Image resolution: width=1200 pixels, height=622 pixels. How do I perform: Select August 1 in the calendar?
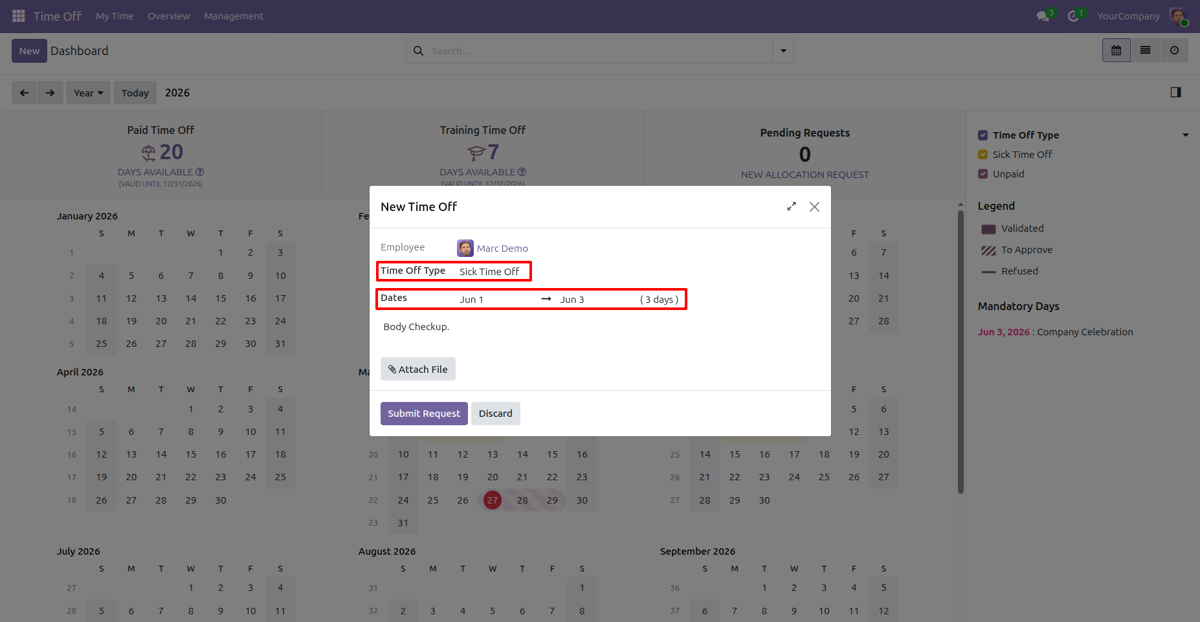pyautogui.click(x=582, y=588)
